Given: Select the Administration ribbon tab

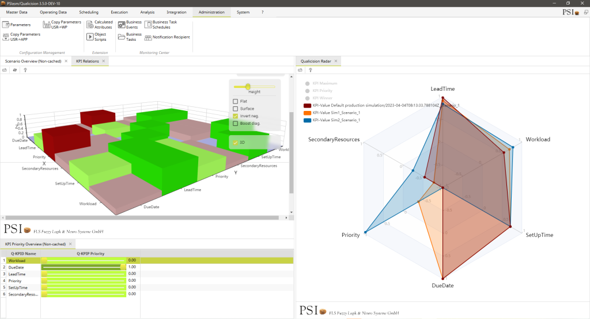Looking at the screenshot, I should [x=211, y=13].
